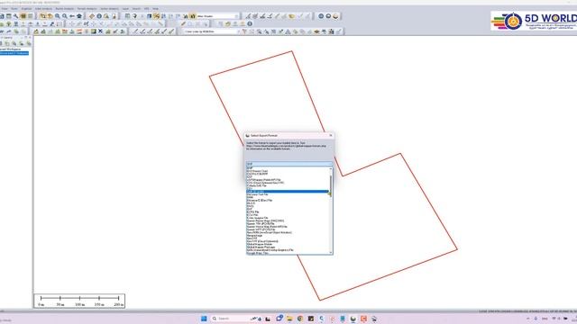Open the Windows Start menu
This screenshot has height=324, width=577.
coord(204,319)
